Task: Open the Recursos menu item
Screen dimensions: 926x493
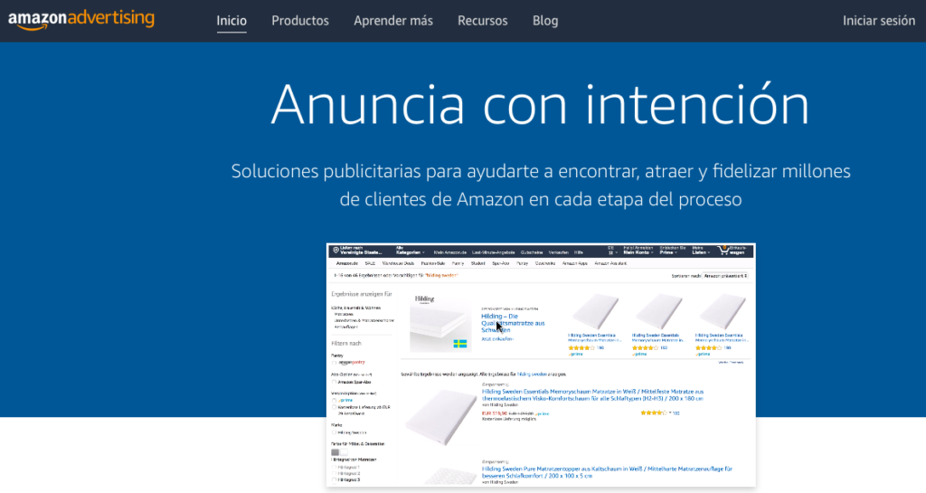Action: pyautogui.click(x=483, y=20)
